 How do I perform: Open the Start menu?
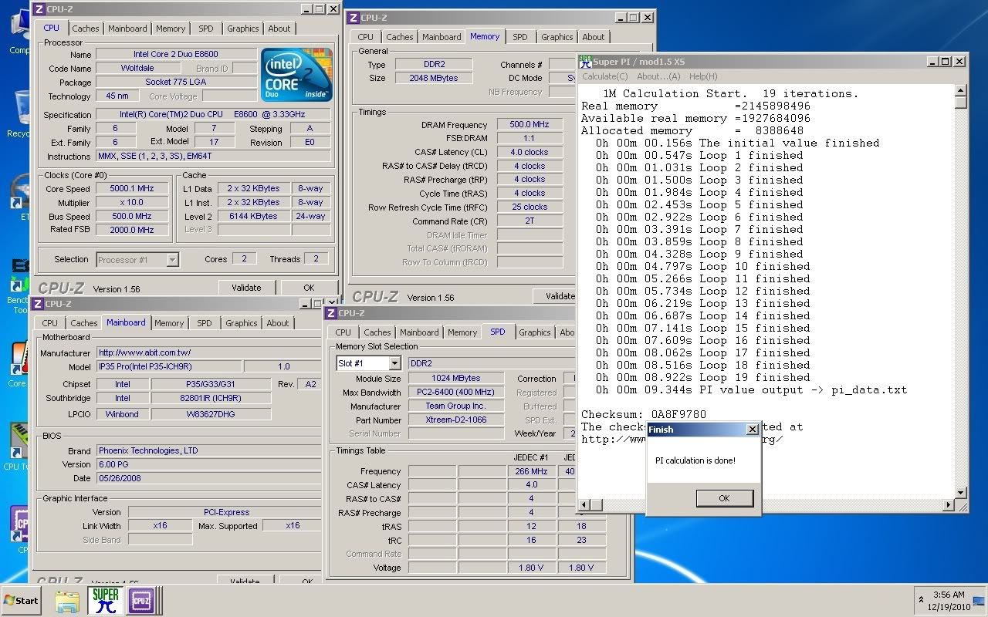pos(21,600)
